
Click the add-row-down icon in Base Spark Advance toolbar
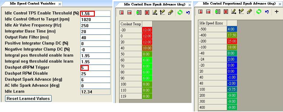[x=122, y=12]
